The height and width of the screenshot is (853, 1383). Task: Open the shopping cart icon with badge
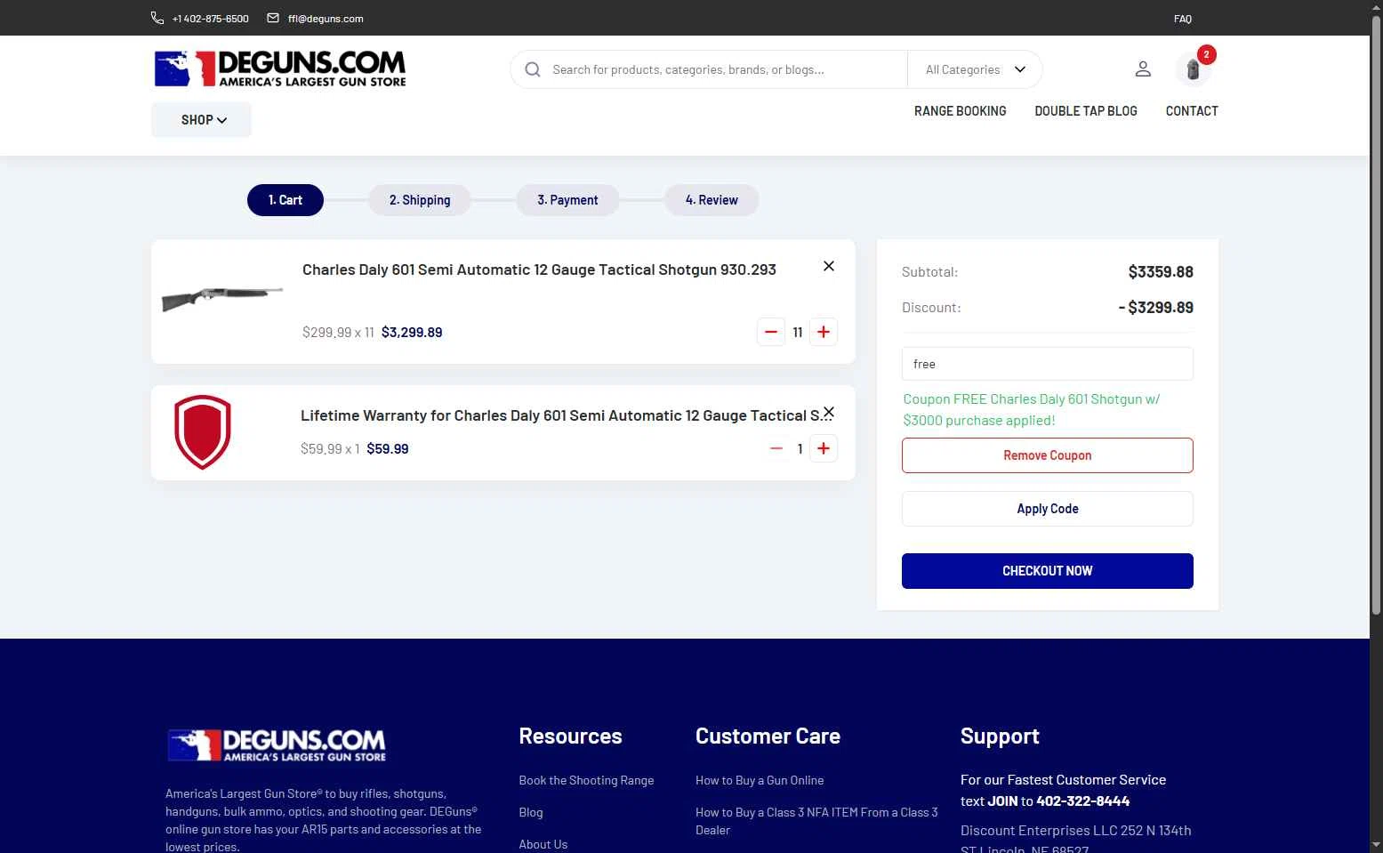pos(1194,68)
